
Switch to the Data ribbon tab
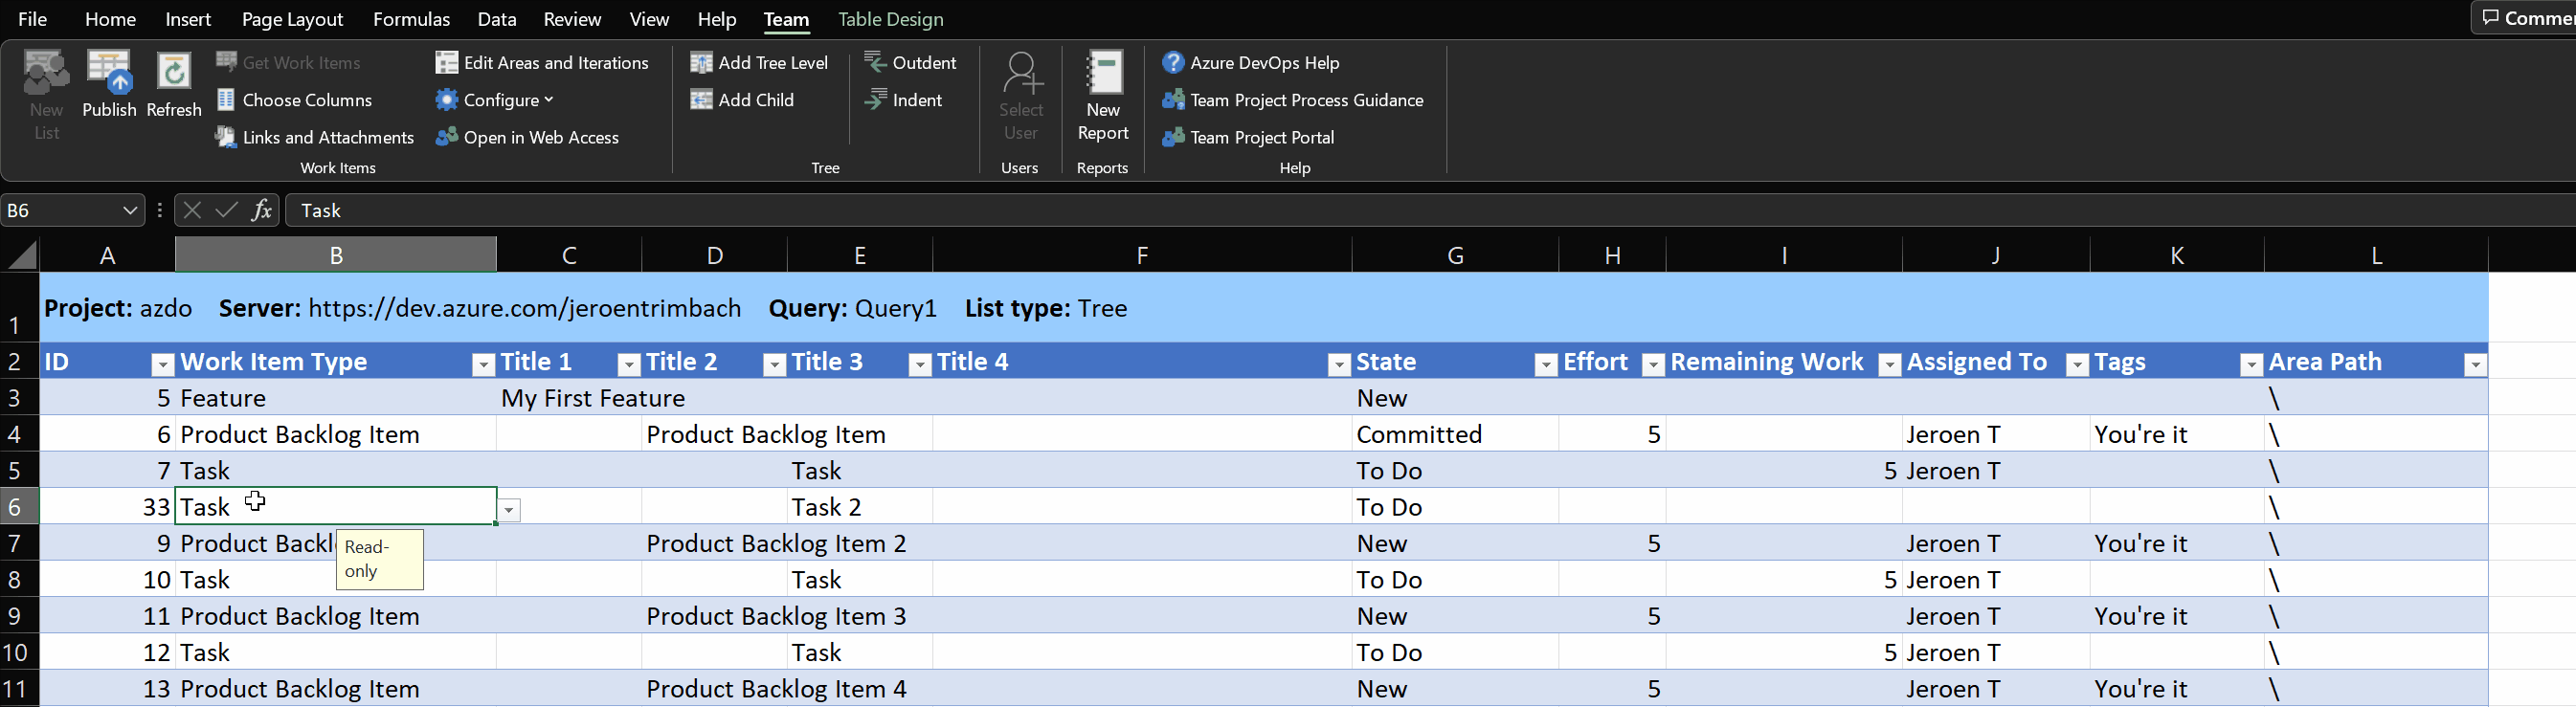tap(497, 19)
